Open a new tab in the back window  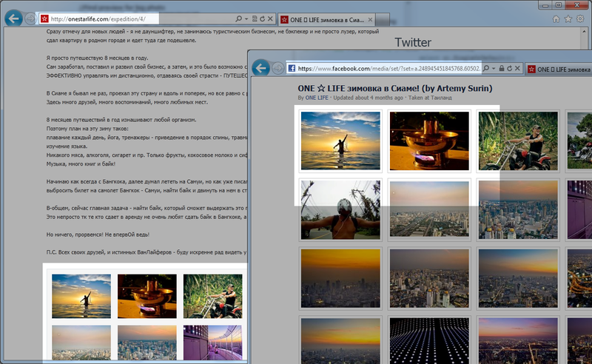pos(383,20)
